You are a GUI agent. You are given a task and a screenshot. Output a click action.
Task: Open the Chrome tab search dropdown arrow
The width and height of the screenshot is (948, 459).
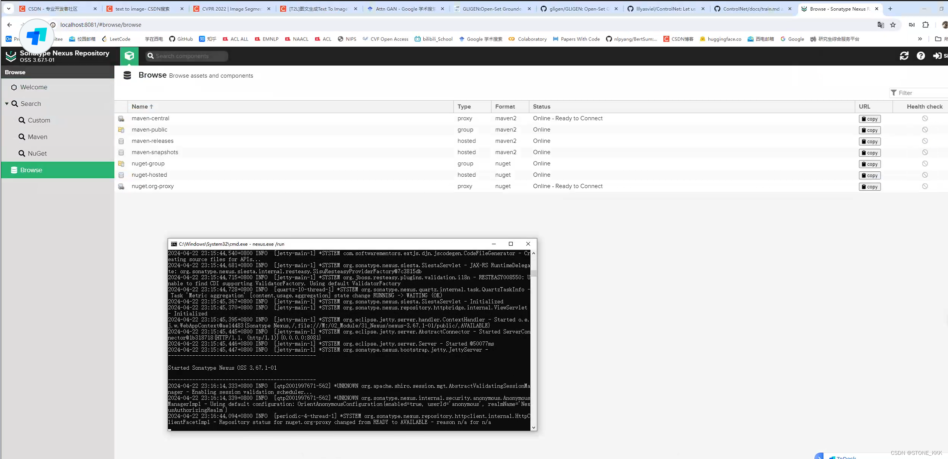[x=8, y=9]
